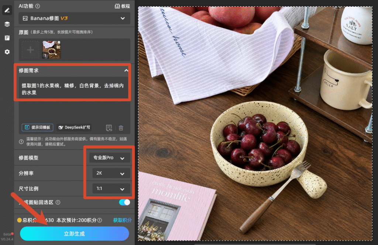Click the plus box to add image
The width and height of the screenshot is (378, 245).
coord(30,50)
